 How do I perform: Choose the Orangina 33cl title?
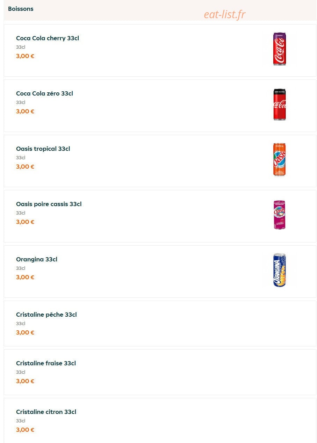(37, 259)
